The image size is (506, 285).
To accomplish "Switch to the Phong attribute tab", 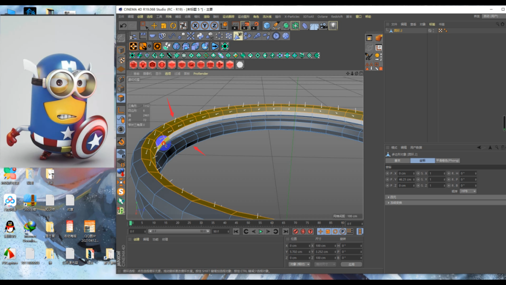I will 447,160.
